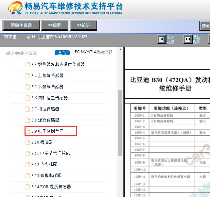Click the document icon next to 3.9 电子控制单元

pos(28,131)
